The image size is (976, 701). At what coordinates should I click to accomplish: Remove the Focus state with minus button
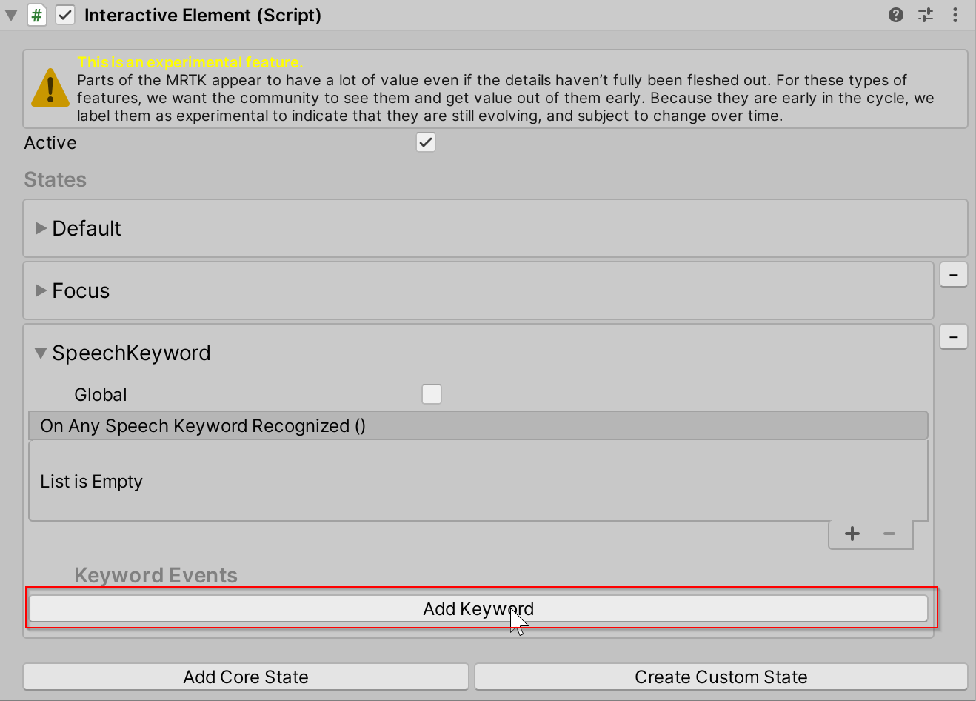coord(954,275)
